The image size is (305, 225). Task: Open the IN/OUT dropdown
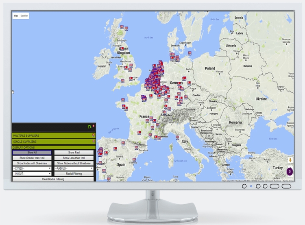coord(32,174)
